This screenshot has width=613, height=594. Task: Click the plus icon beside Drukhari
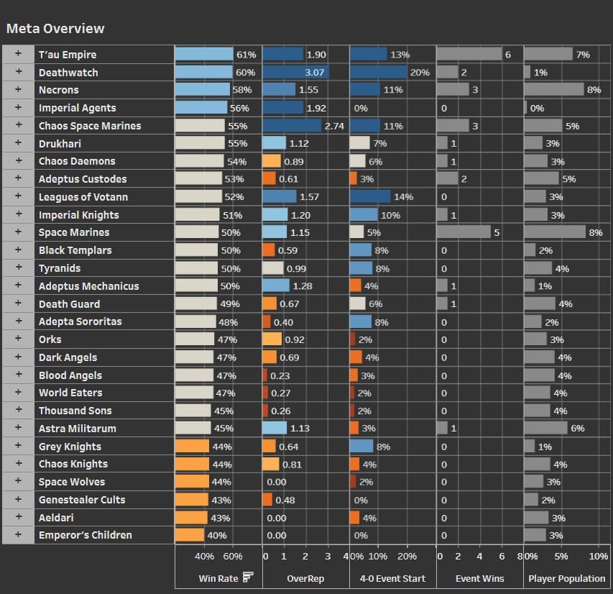point(18,144)
